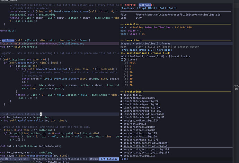This screenshot has width=239, height=163.
Task: Click the [Continue] debugger button
Action: pos(128,8)
